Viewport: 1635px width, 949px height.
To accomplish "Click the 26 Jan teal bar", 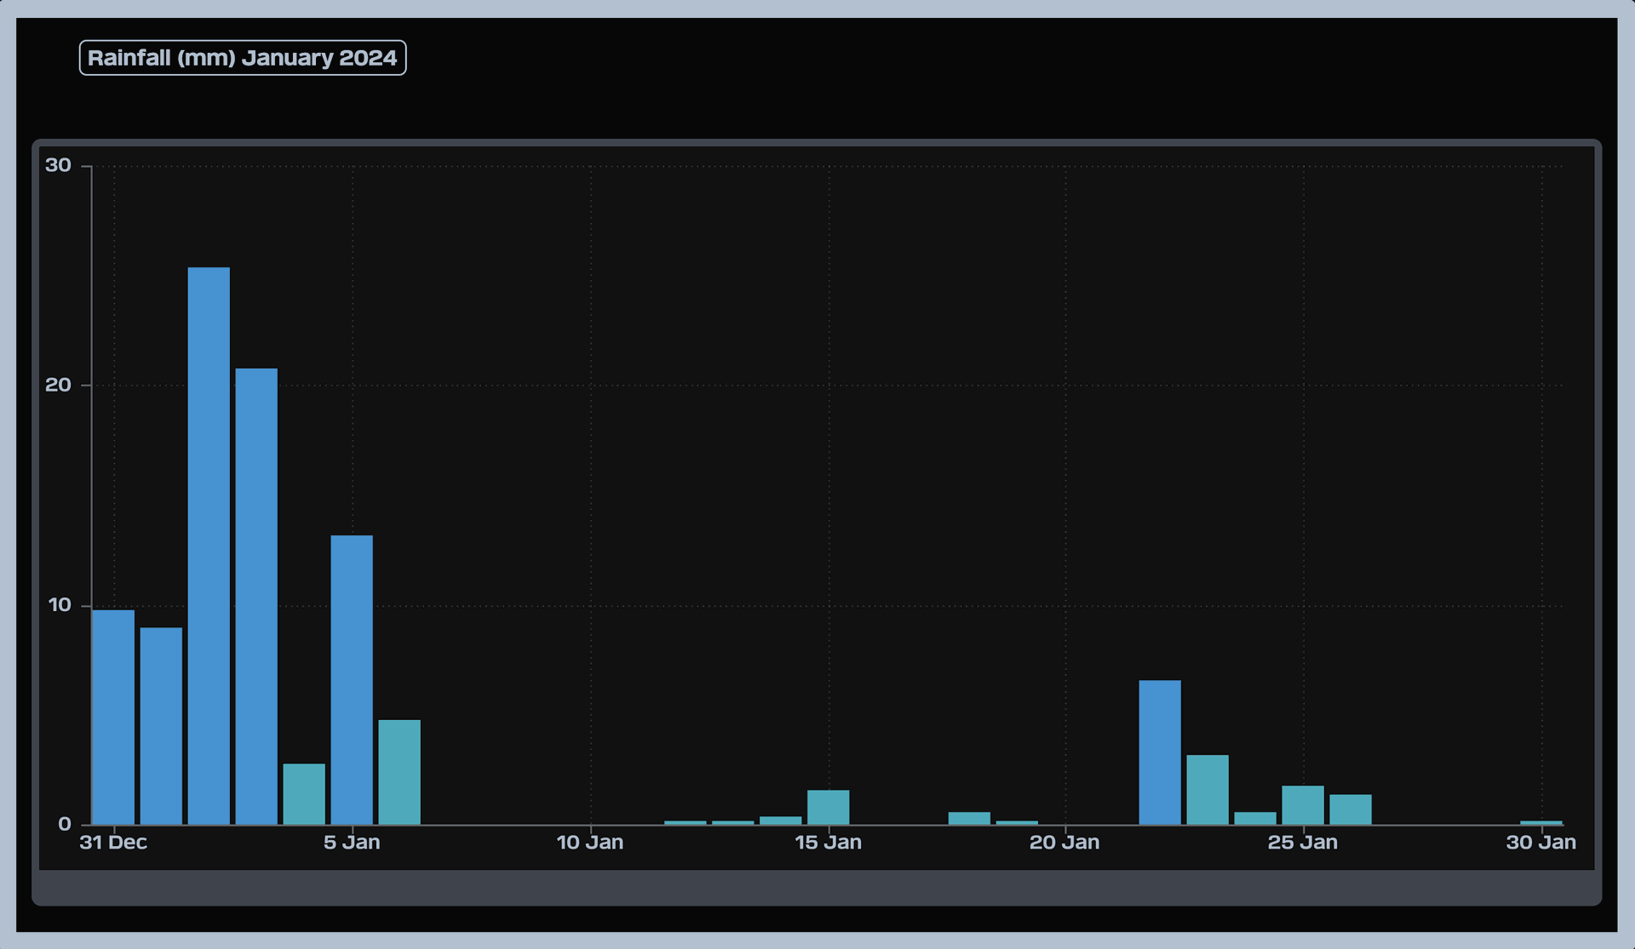I will click(x=1351, y=809).
